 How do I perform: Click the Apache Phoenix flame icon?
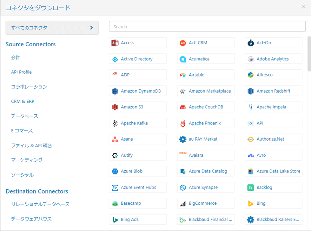click(x=183, y=123)
